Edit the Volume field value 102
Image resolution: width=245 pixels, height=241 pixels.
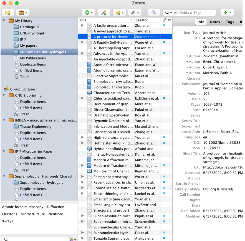tap(206, 94)
